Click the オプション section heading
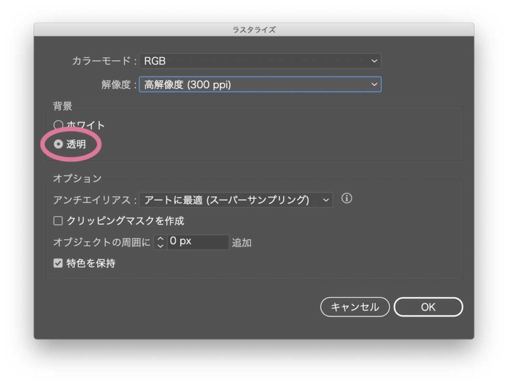The width and height of the screenshot is (508, 384). tap(77, 179)
